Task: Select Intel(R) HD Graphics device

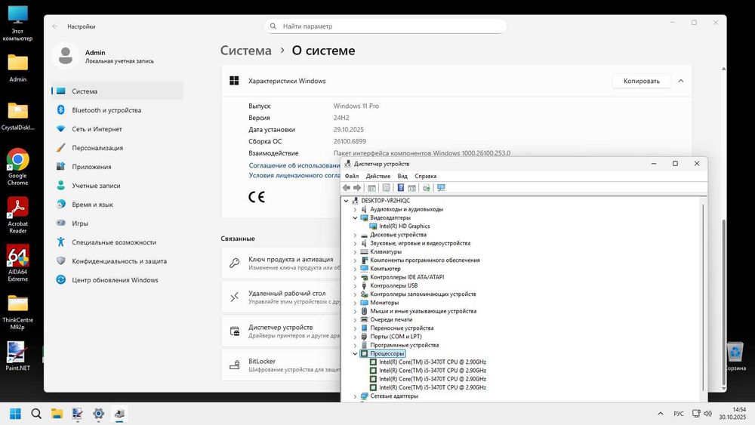Action: click(405, 226)
